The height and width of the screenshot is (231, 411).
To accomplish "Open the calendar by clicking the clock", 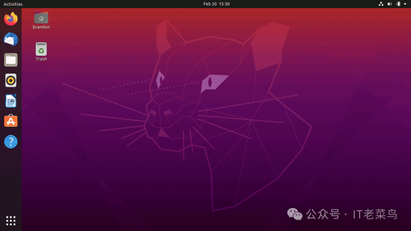I will [217, 4].
